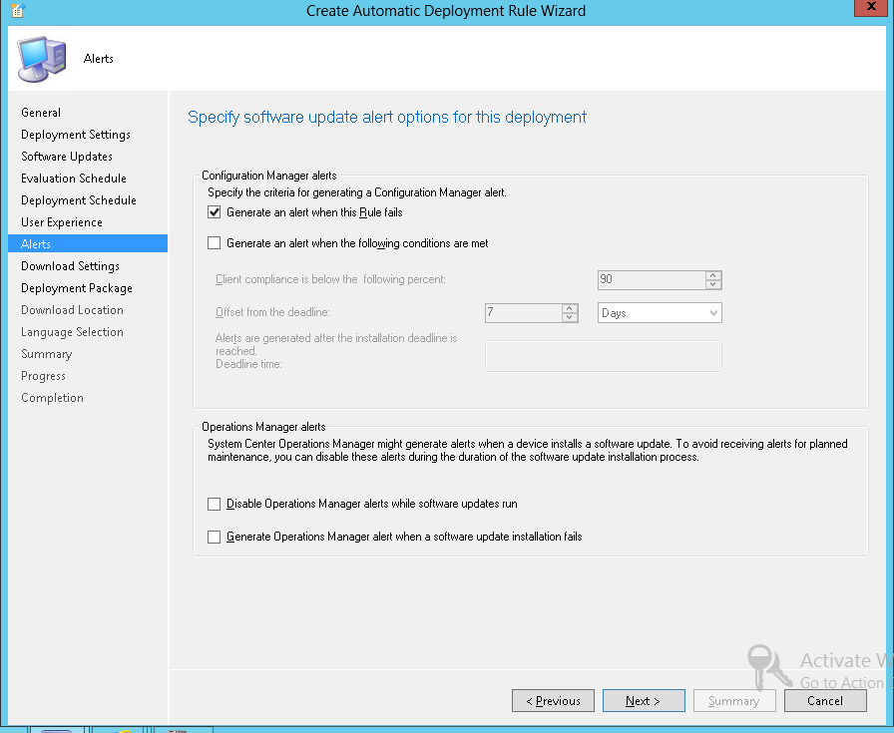Click the Offset from the deadline label

pyautogui.click(x=272, y=312)
